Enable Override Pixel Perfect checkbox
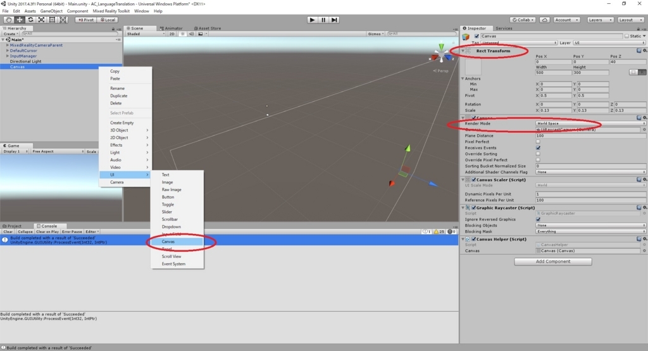The image size is (648, 351). pos(538,160)
